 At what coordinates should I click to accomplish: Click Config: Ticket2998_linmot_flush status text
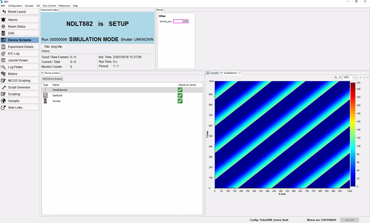[269, 220]
